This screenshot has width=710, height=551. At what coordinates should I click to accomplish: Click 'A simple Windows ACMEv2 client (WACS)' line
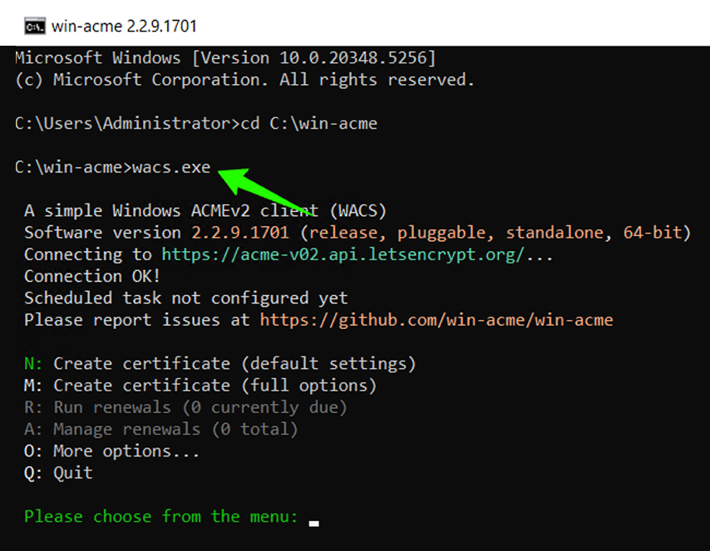tap(205, 211)
